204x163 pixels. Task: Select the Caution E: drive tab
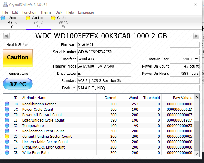38,22
